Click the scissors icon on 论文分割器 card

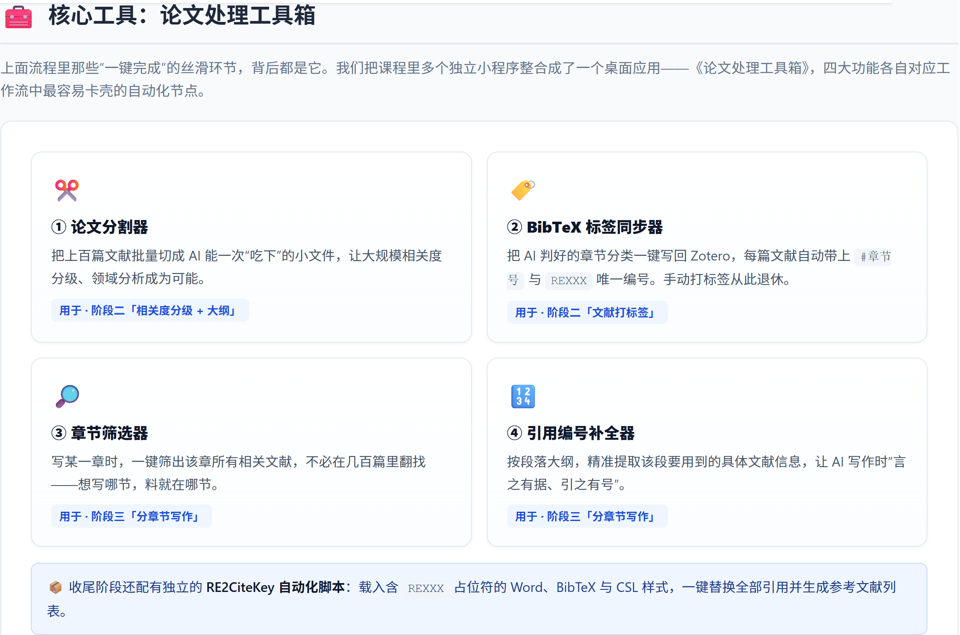pos(67,190)
